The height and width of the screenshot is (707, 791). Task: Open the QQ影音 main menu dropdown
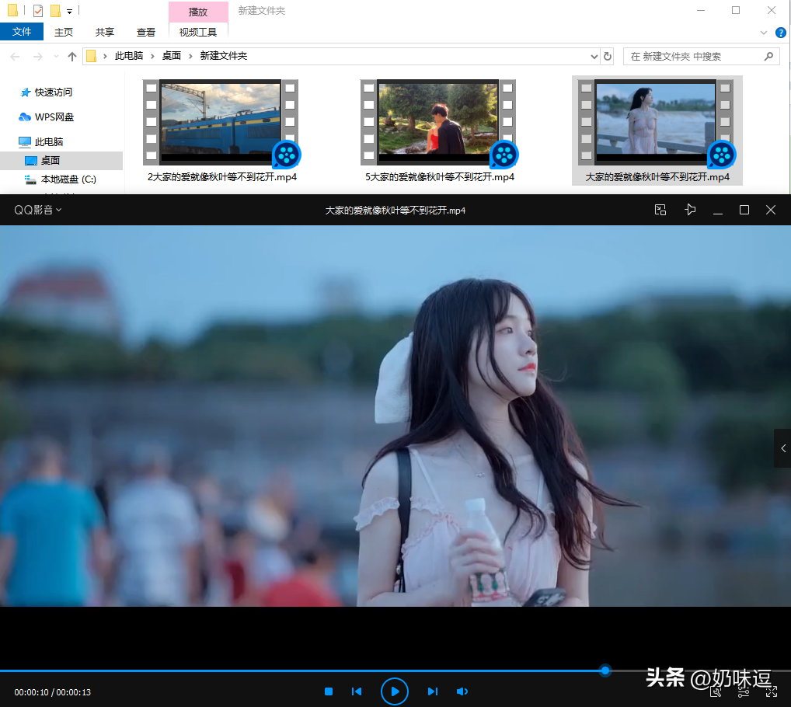38,210
